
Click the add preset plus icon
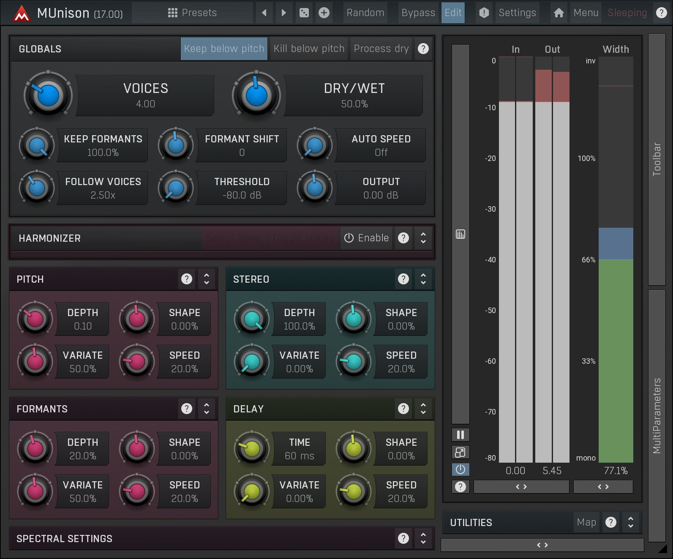[x=324, y=13]
